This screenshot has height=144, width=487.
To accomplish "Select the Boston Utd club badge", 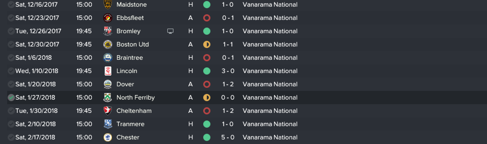I will coord(108,44).
